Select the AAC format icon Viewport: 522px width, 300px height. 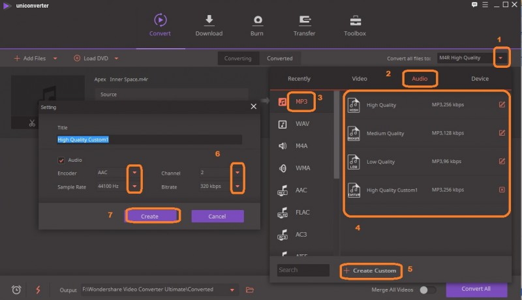[283, 190]
